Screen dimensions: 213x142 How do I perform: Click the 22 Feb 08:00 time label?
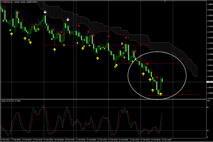pos(123,140)
